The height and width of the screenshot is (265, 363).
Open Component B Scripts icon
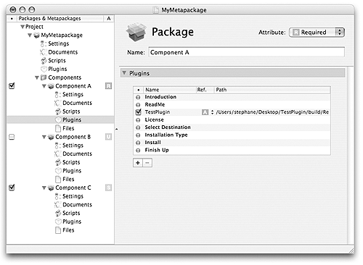pos(58,162)
